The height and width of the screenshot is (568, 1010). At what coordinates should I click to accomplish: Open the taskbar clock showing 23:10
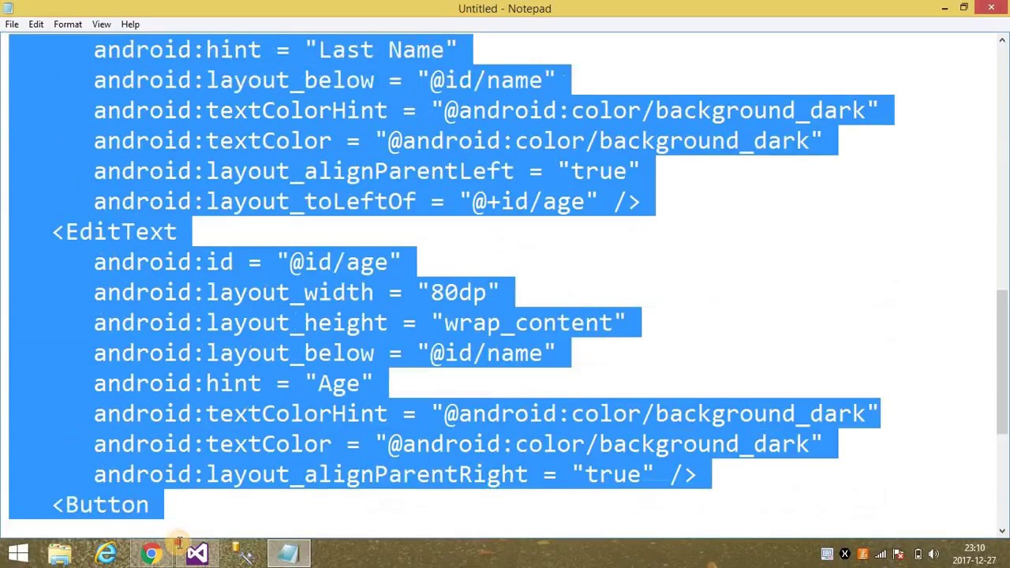coord(974,554)
